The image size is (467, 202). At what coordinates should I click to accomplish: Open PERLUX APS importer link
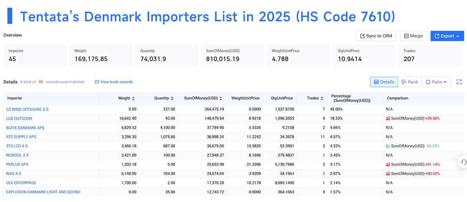coord(17,164)
